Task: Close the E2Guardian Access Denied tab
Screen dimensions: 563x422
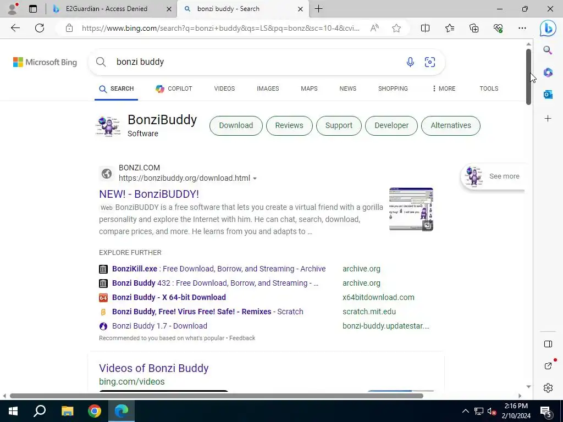Action: tap(169, 9)
